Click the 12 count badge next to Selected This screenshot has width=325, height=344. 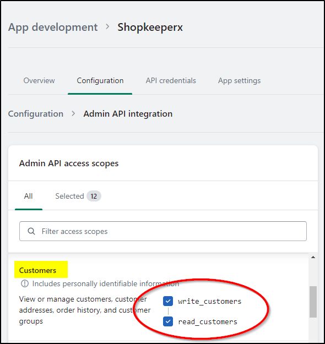click(x=94, y=196)
